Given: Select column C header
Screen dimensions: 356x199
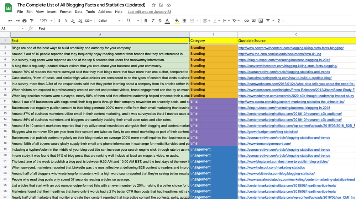Looking at the screenshot, I should tap(296, 34).
